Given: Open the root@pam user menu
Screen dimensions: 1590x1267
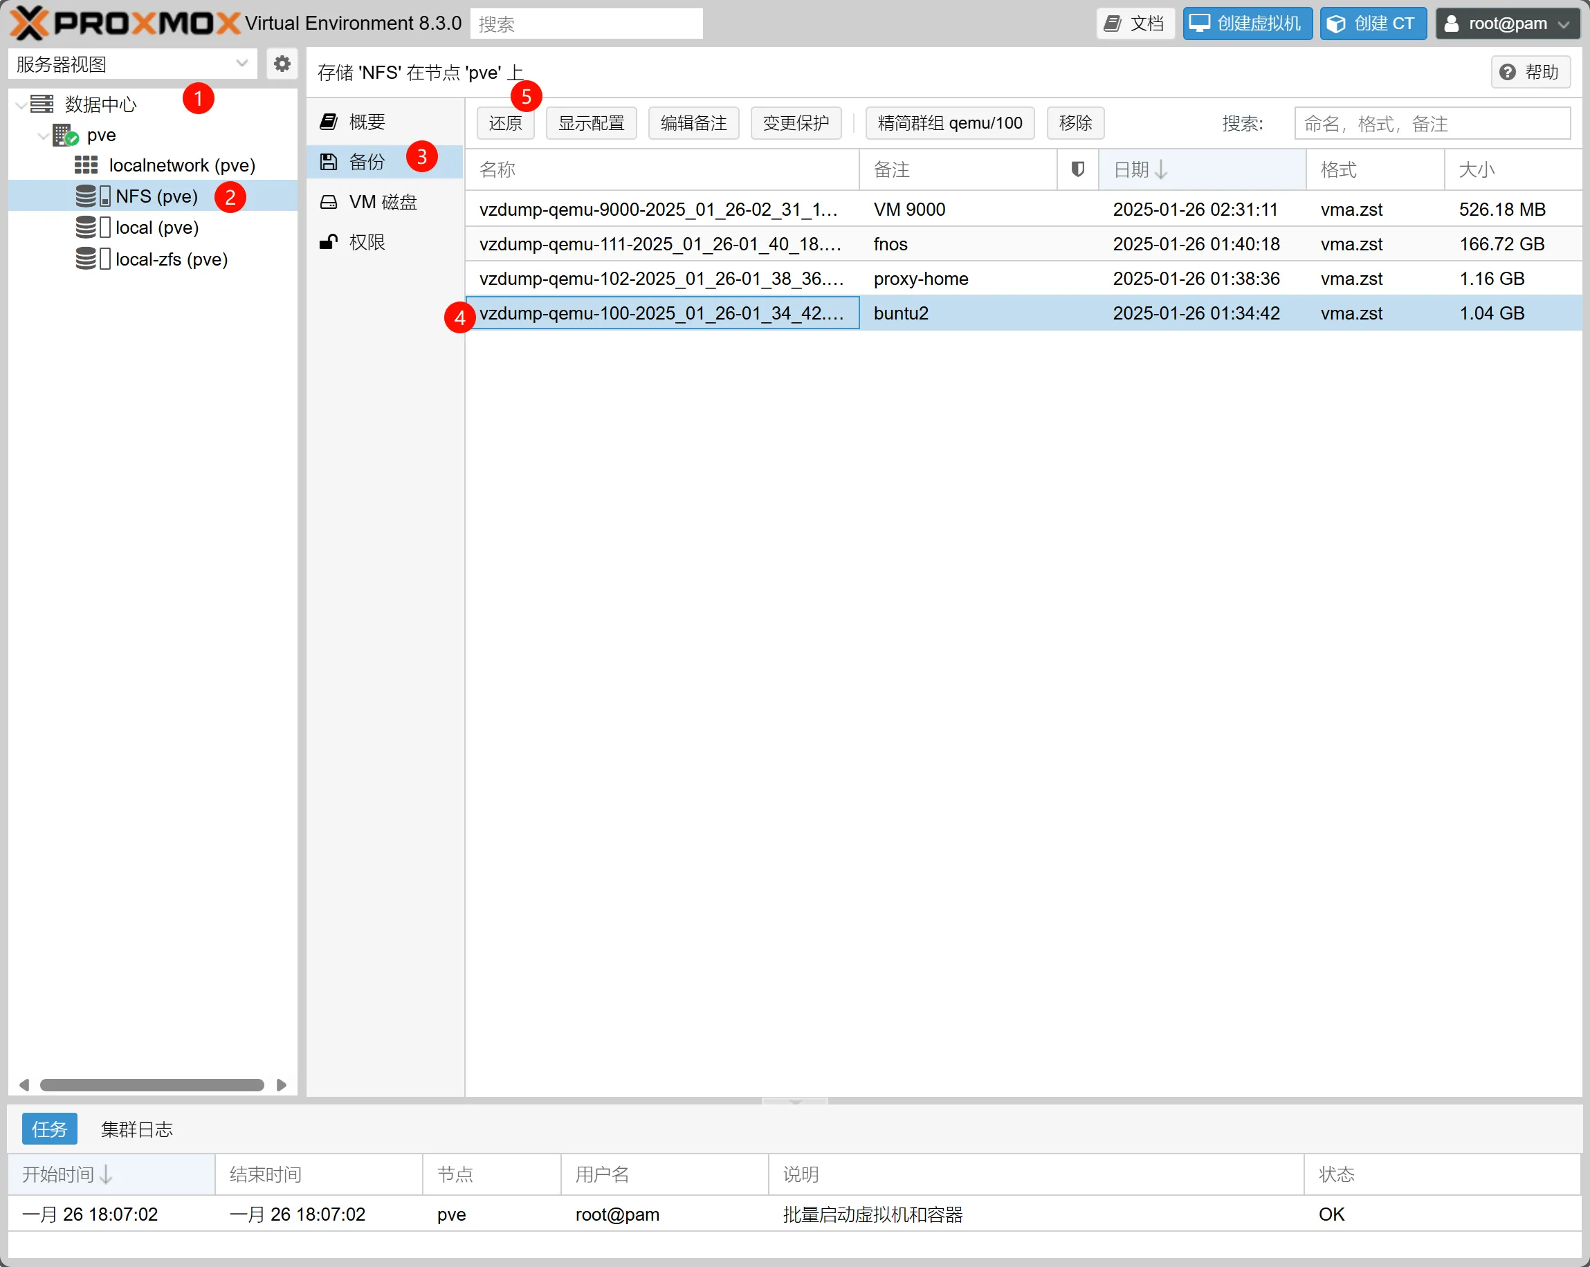Looking at the screenshot, I should tap(1508, 24).
